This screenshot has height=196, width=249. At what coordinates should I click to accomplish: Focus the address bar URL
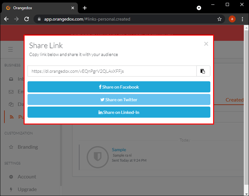(x=87, y=19)
